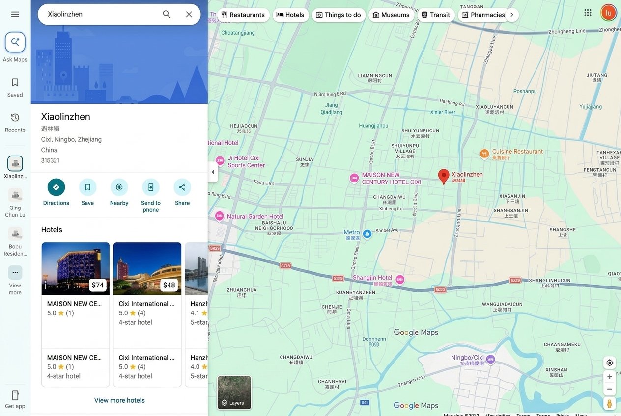
Task: Click the Street View pegman
Action: (x=609, y=403)
